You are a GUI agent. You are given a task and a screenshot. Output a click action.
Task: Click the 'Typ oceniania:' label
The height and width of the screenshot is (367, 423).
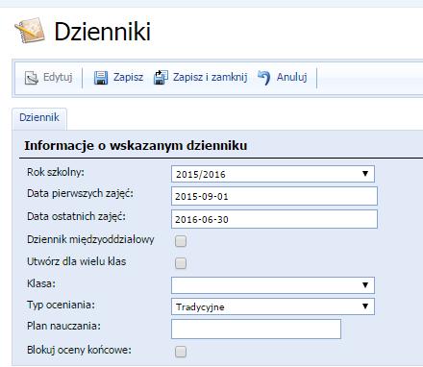tap(61, 305)
